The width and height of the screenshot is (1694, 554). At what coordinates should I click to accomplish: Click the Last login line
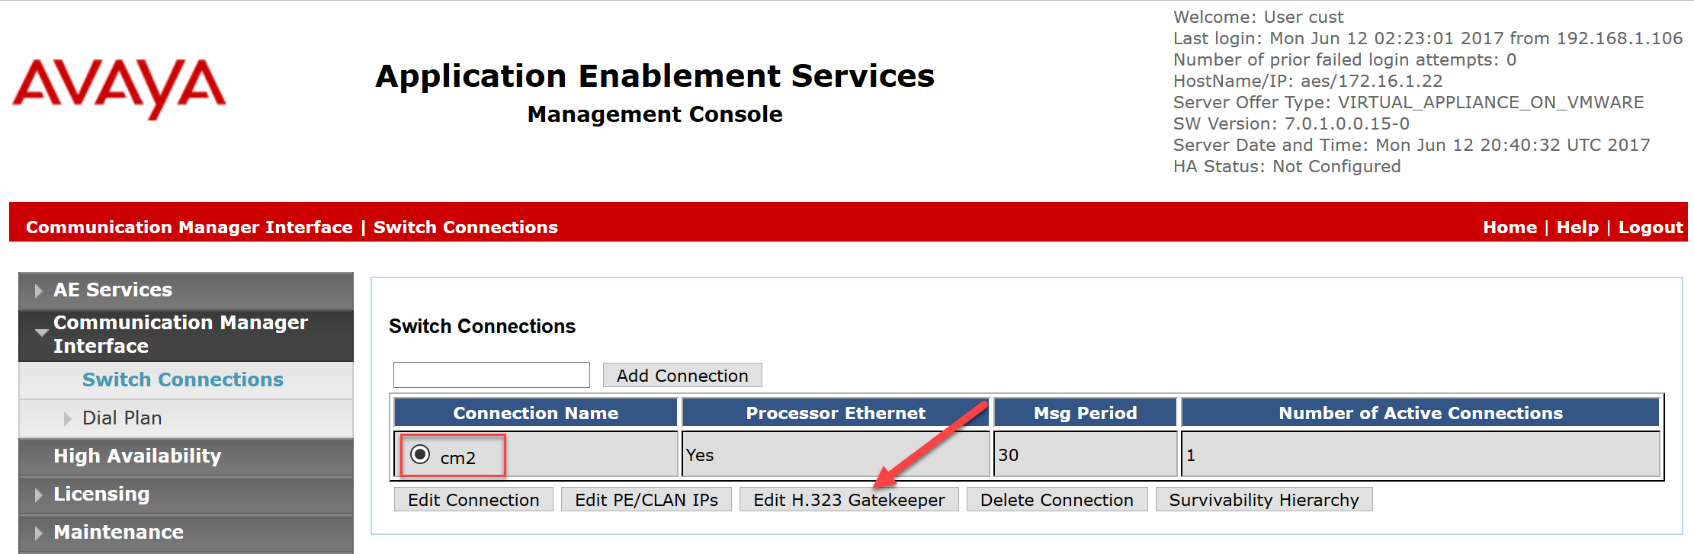click(1428, 38)
